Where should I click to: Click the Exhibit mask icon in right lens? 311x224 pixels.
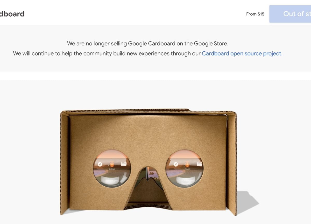187,164
